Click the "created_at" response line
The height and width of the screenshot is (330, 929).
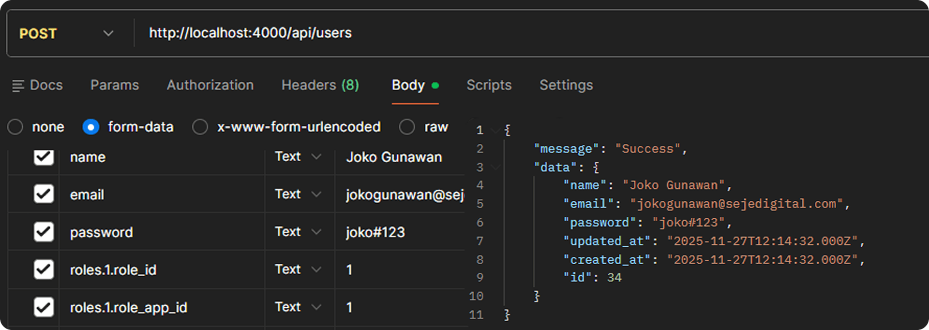[x=714, y=260]
